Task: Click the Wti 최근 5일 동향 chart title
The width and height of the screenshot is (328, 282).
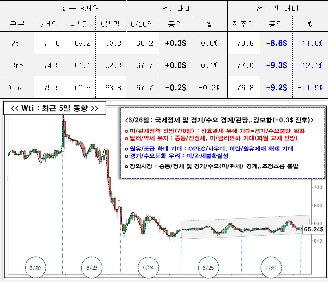Action: [x=55, y=108]
